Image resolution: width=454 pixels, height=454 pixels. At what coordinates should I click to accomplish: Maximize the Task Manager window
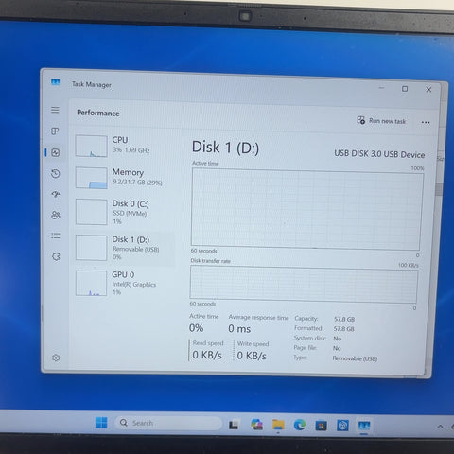[405, 89]
